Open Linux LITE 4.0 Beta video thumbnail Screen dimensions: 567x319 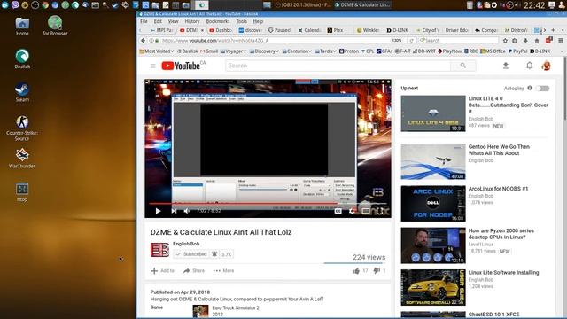tap(433, 113)
